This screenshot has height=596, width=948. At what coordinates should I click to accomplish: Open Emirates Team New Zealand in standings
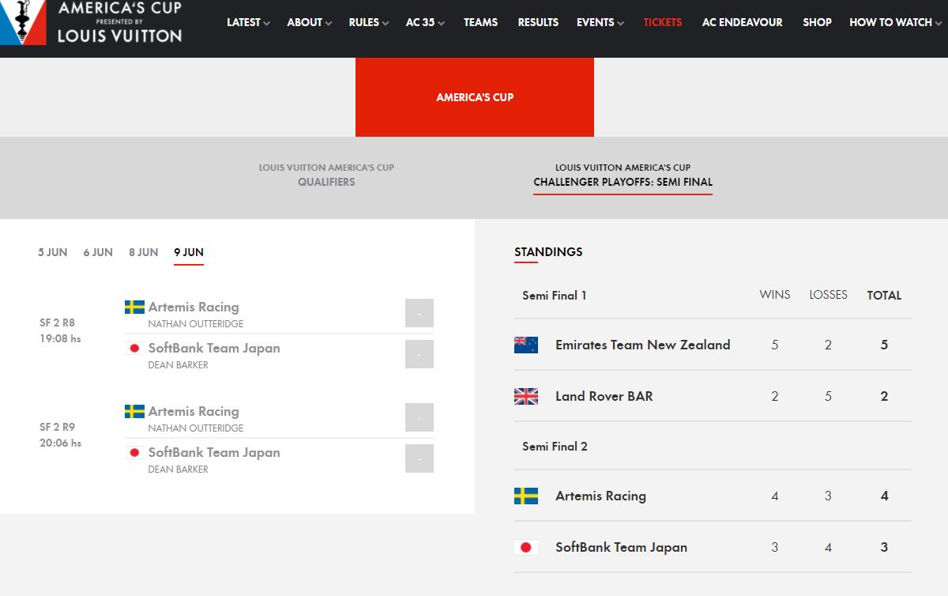(x=642, y=345)
